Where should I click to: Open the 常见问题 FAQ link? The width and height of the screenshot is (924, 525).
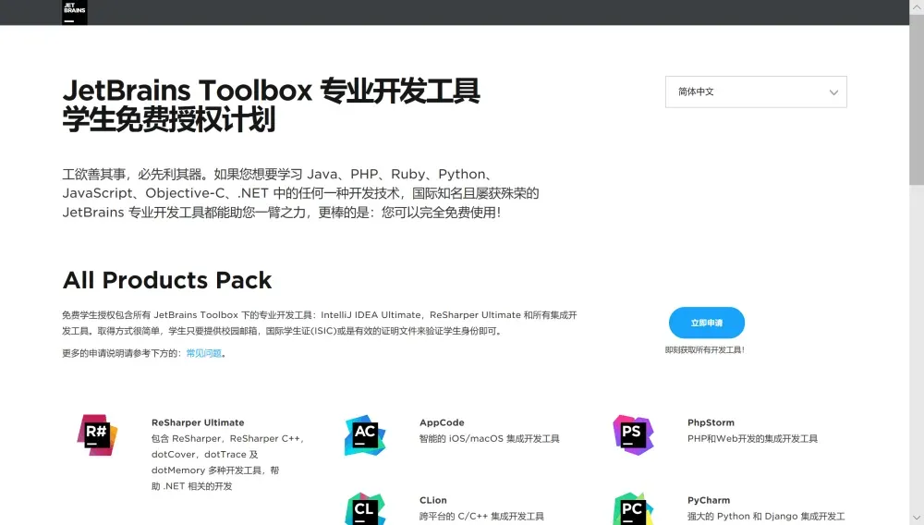click(x=204, y=353)
